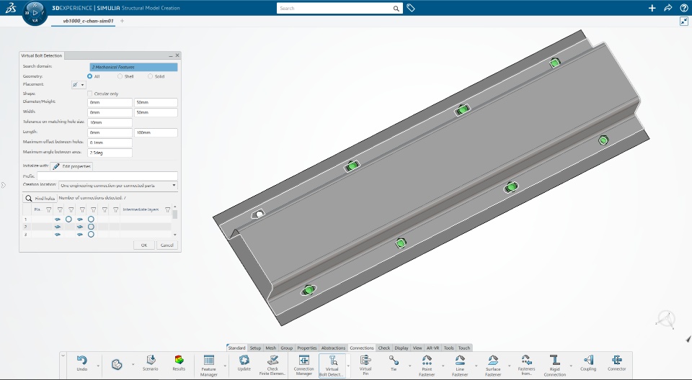The width and height of the screenshot is (692, 380).
Task: Select the Line Fastener tool
Action: 460,360
